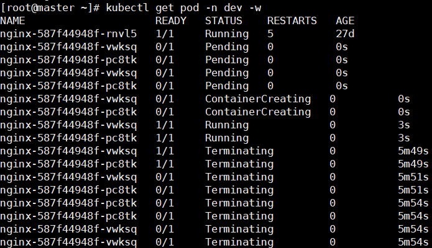
Task: Click the 3s age on the pc8tk row
Action: [403, 138]
